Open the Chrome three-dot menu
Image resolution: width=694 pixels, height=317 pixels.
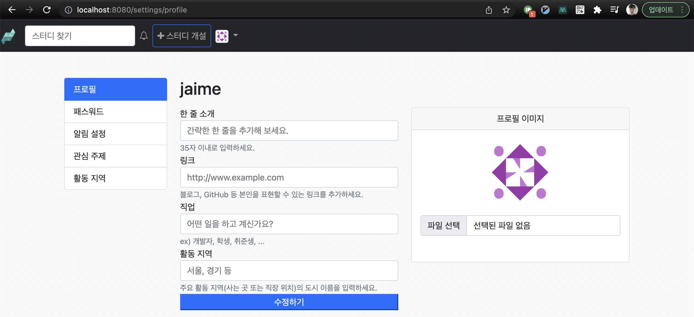(x=682, y=10)
